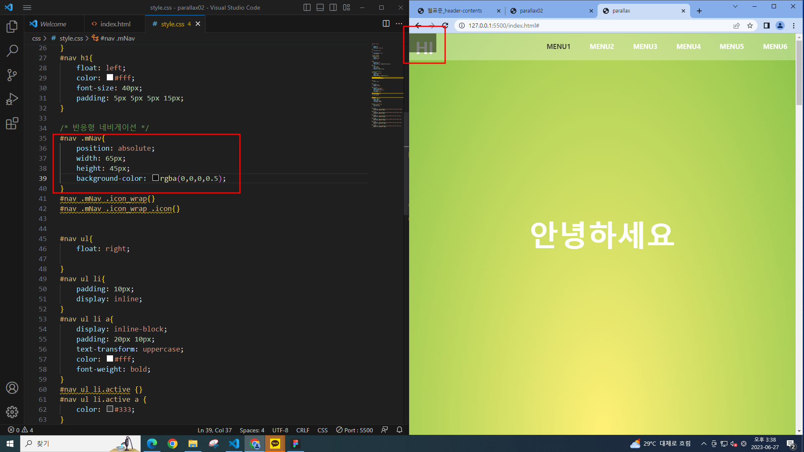Open the Manage gear settings icon

coord(12,412)
